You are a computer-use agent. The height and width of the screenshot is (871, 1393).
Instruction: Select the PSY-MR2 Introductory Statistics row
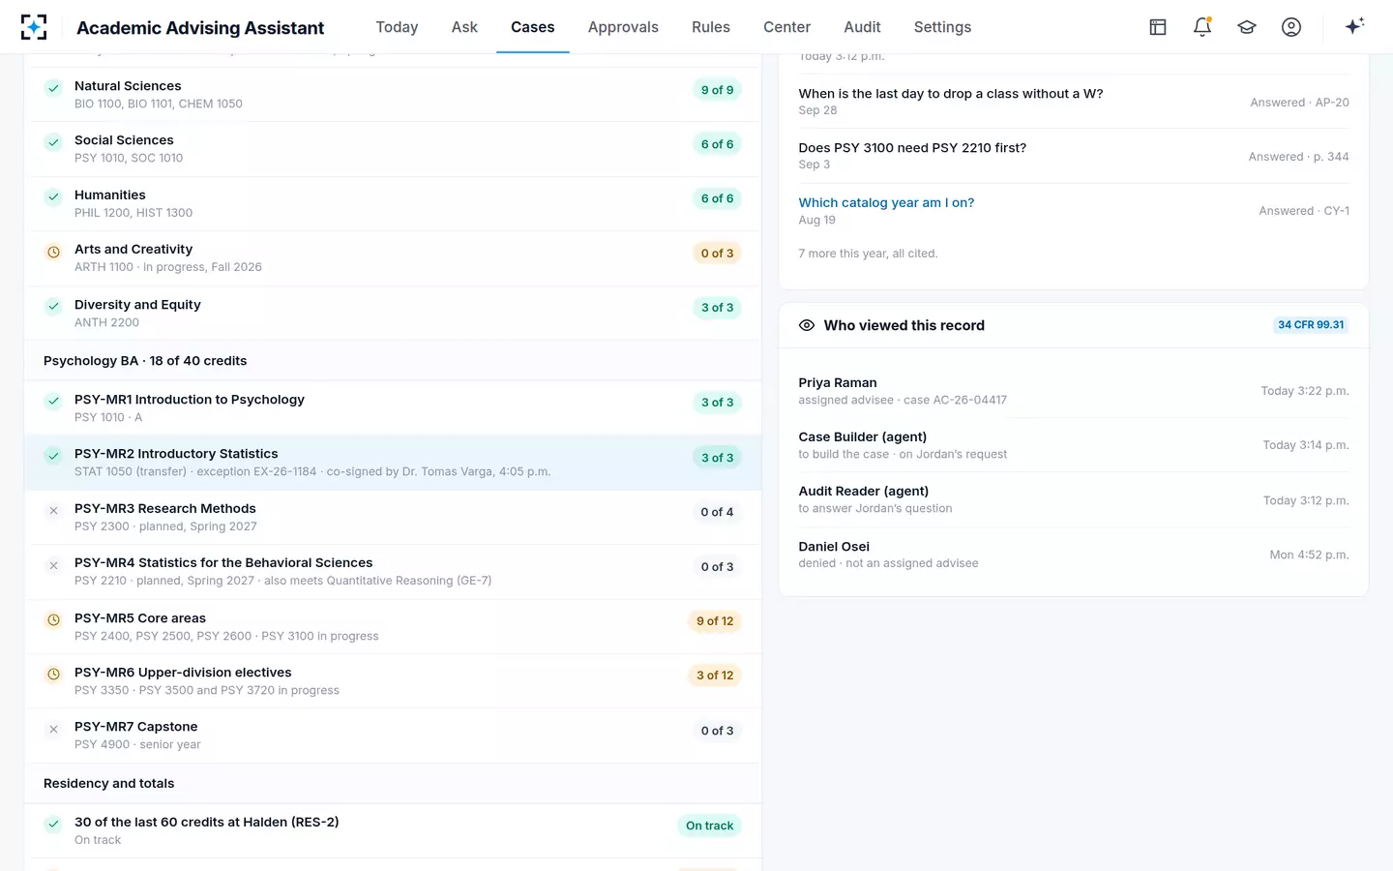point(393,463)
